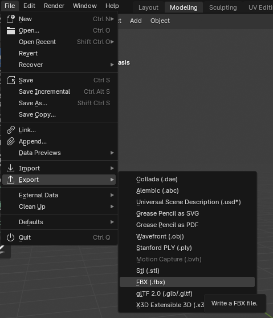The height and width of the screenshot is (318, 273).
Task: Switch to the Layout workspace tab
Action: pos(148,7)
